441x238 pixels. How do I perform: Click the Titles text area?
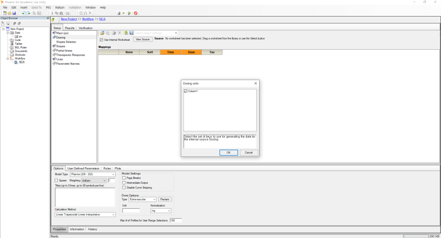click(85, 197)
